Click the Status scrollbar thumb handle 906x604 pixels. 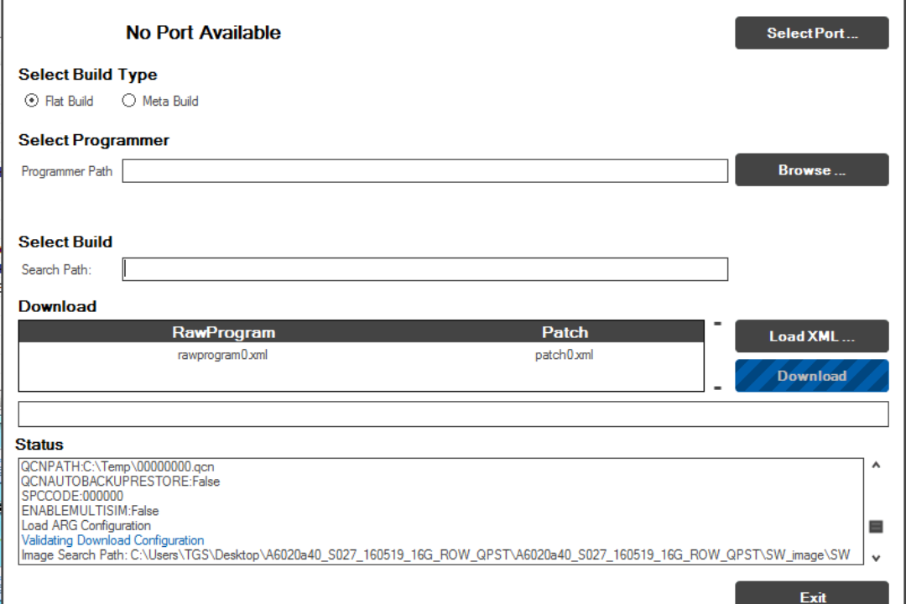[876, 527]
